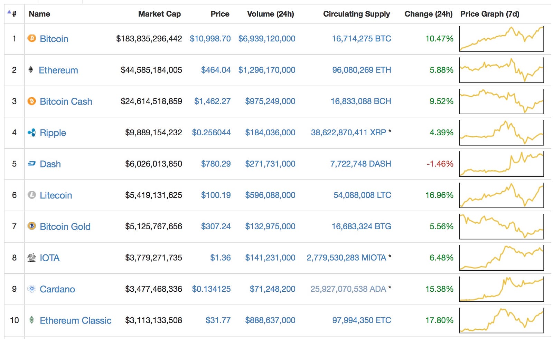Click Cardano supply 25,927,070,538 ADA
The width and height of the screenshot is (553, 339).
tap(348, 289)
